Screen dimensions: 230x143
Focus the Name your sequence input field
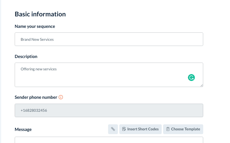109,39
